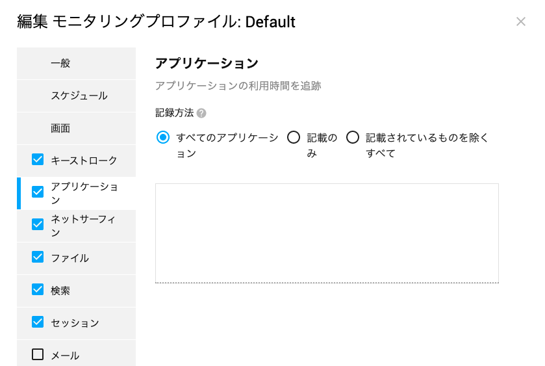Open the セッション section label

point(75,323)
